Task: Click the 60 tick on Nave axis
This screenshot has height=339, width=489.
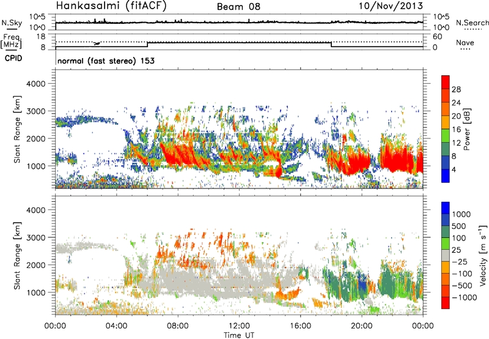Action: 438,37
